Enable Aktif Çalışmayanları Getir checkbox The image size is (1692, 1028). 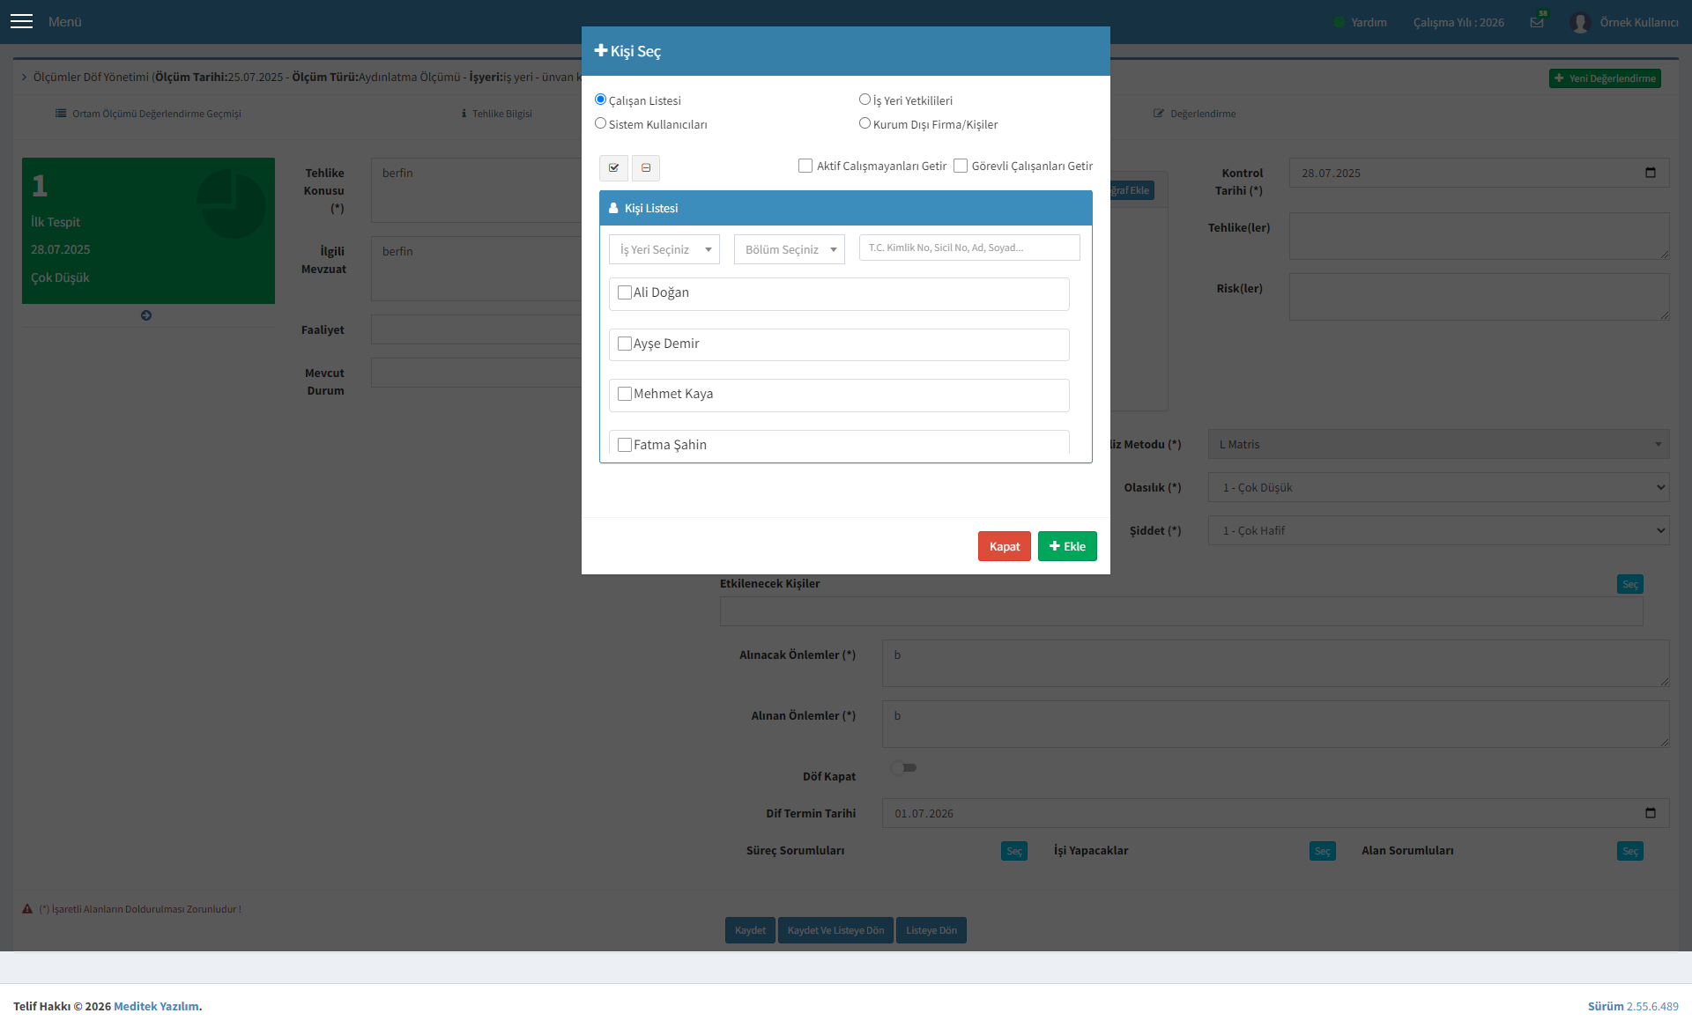(x=805, y=166)
